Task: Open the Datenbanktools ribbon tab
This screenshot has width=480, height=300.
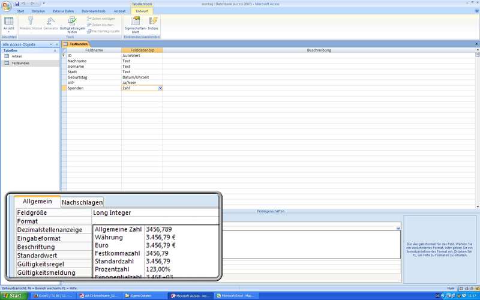Action: click(93, 11)
